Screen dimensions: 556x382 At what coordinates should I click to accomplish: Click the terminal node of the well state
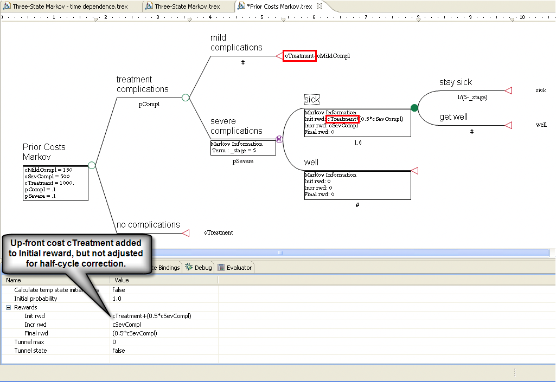(x=414, y=171)
